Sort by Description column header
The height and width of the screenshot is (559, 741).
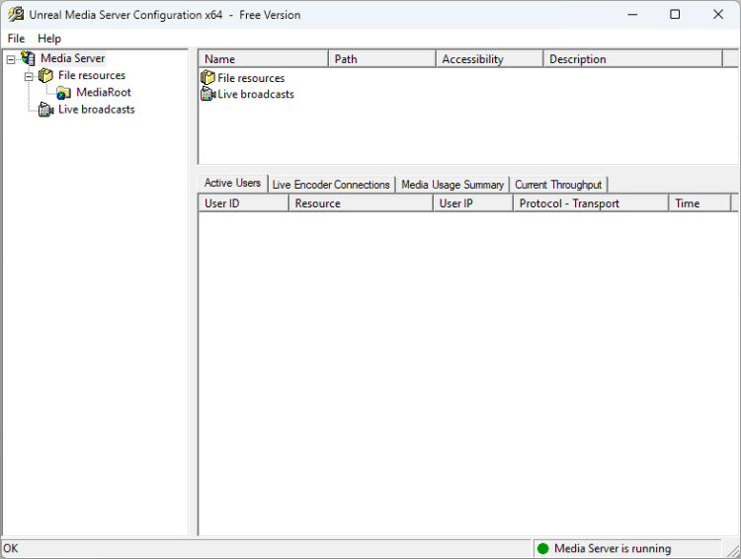coord(632,59)
